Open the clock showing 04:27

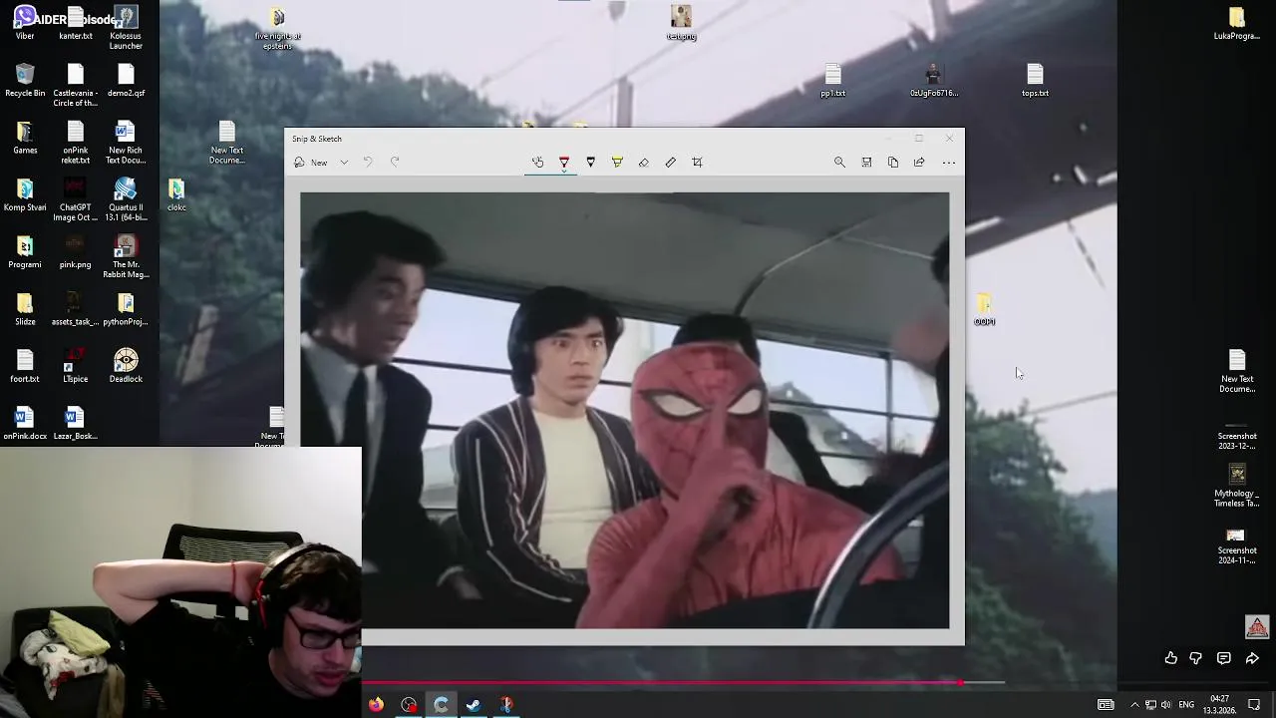(1220, 705)
